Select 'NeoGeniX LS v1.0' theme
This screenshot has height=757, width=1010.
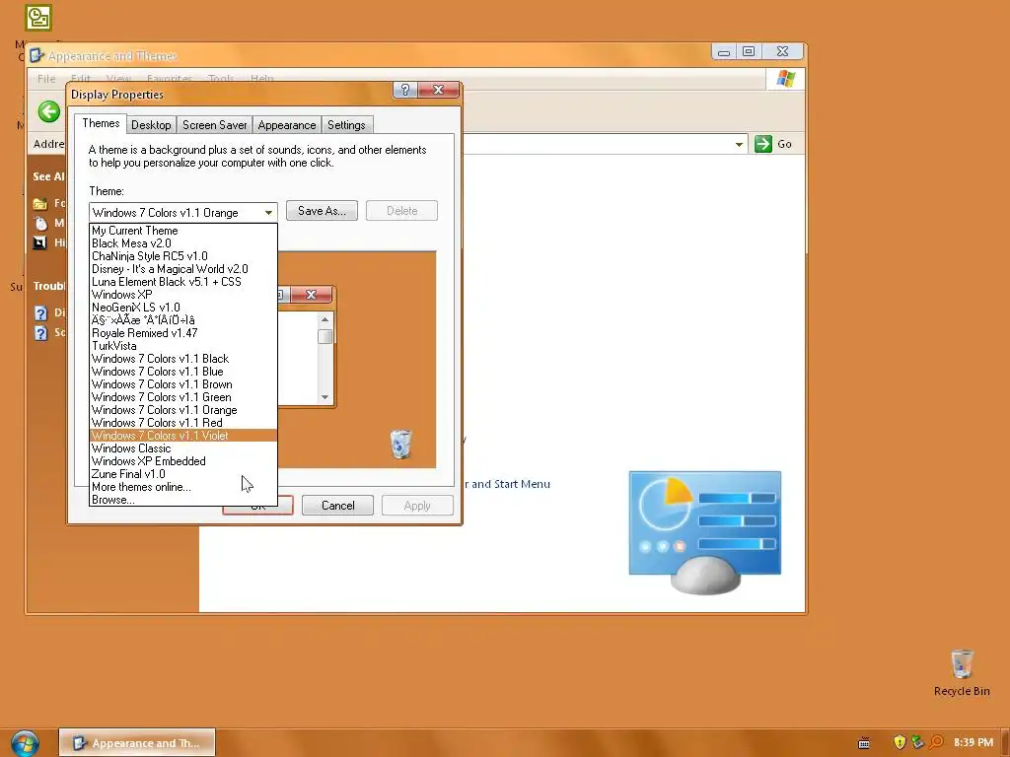click(182, 308)
